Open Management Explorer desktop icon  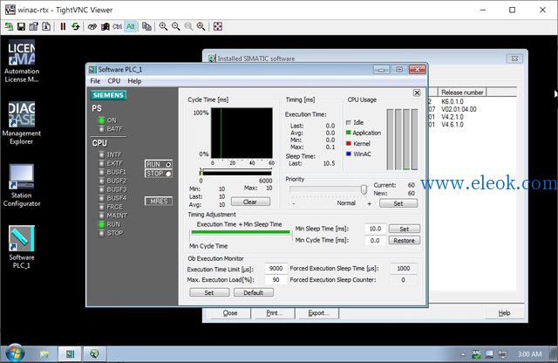21,123
